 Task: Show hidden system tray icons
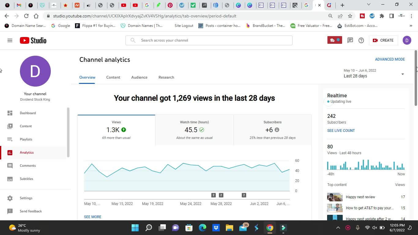point(338,228)
